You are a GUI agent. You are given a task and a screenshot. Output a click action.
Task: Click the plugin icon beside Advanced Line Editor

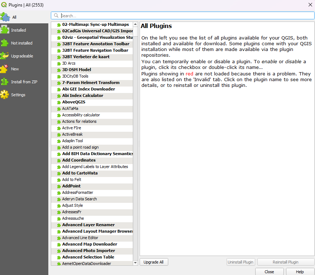click(59, 238)
